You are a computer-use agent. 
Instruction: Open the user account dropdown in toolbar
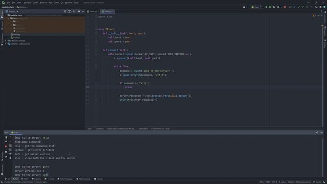[x=245, y=7]
